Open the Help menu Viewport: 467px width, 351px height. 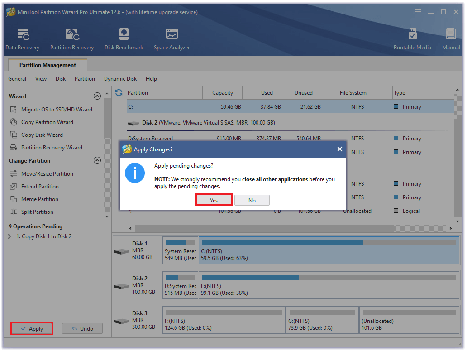tap(151, 79)
